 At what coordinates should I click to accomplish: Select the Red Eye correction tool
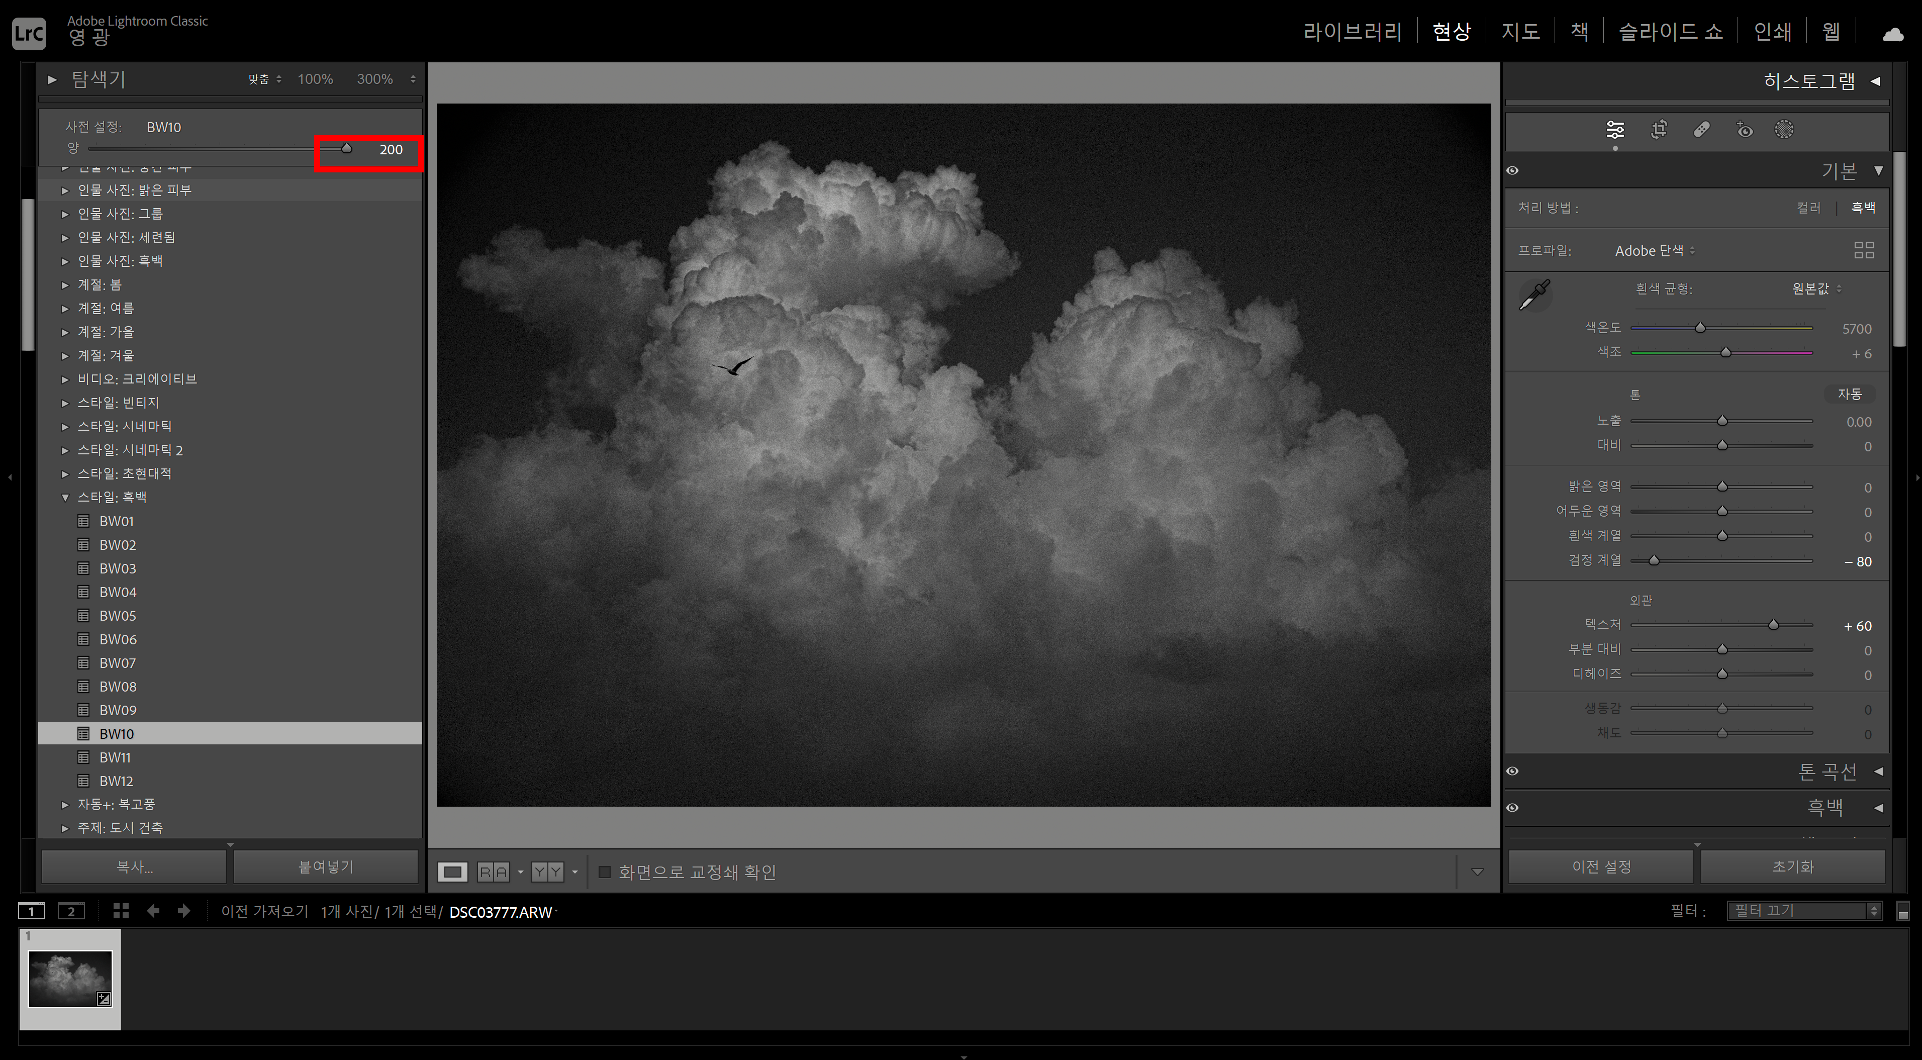click(x=1745, y=130)
